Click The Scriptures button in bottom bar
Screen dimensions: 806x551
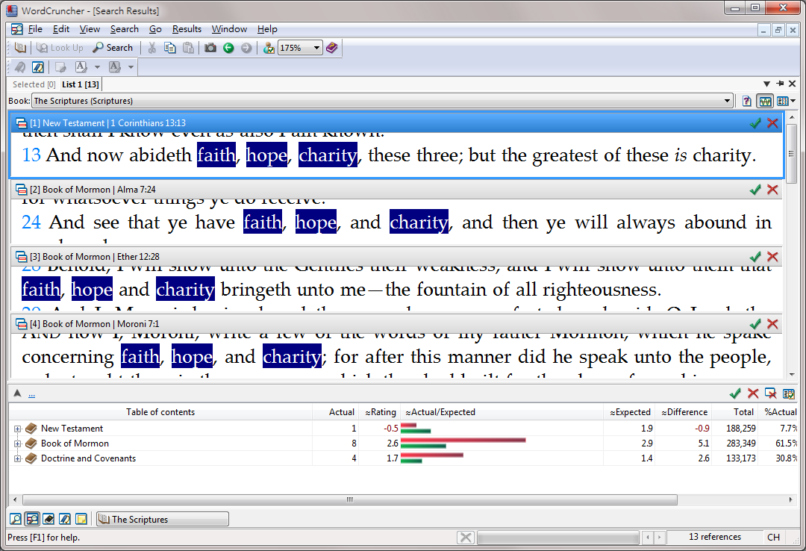(163, 519)
